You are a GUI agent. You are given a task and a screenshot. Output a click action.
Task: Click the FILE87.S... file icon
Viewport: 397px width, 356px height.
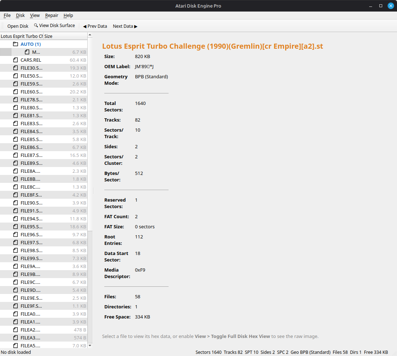pos(16,155)
